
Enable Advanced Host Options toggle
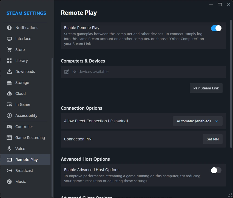click(216, 170)
